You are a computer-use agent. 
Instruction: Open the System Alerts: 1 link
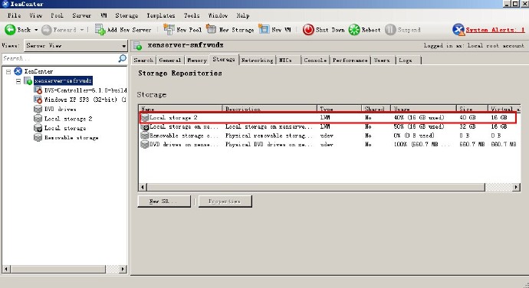point(495,30)
